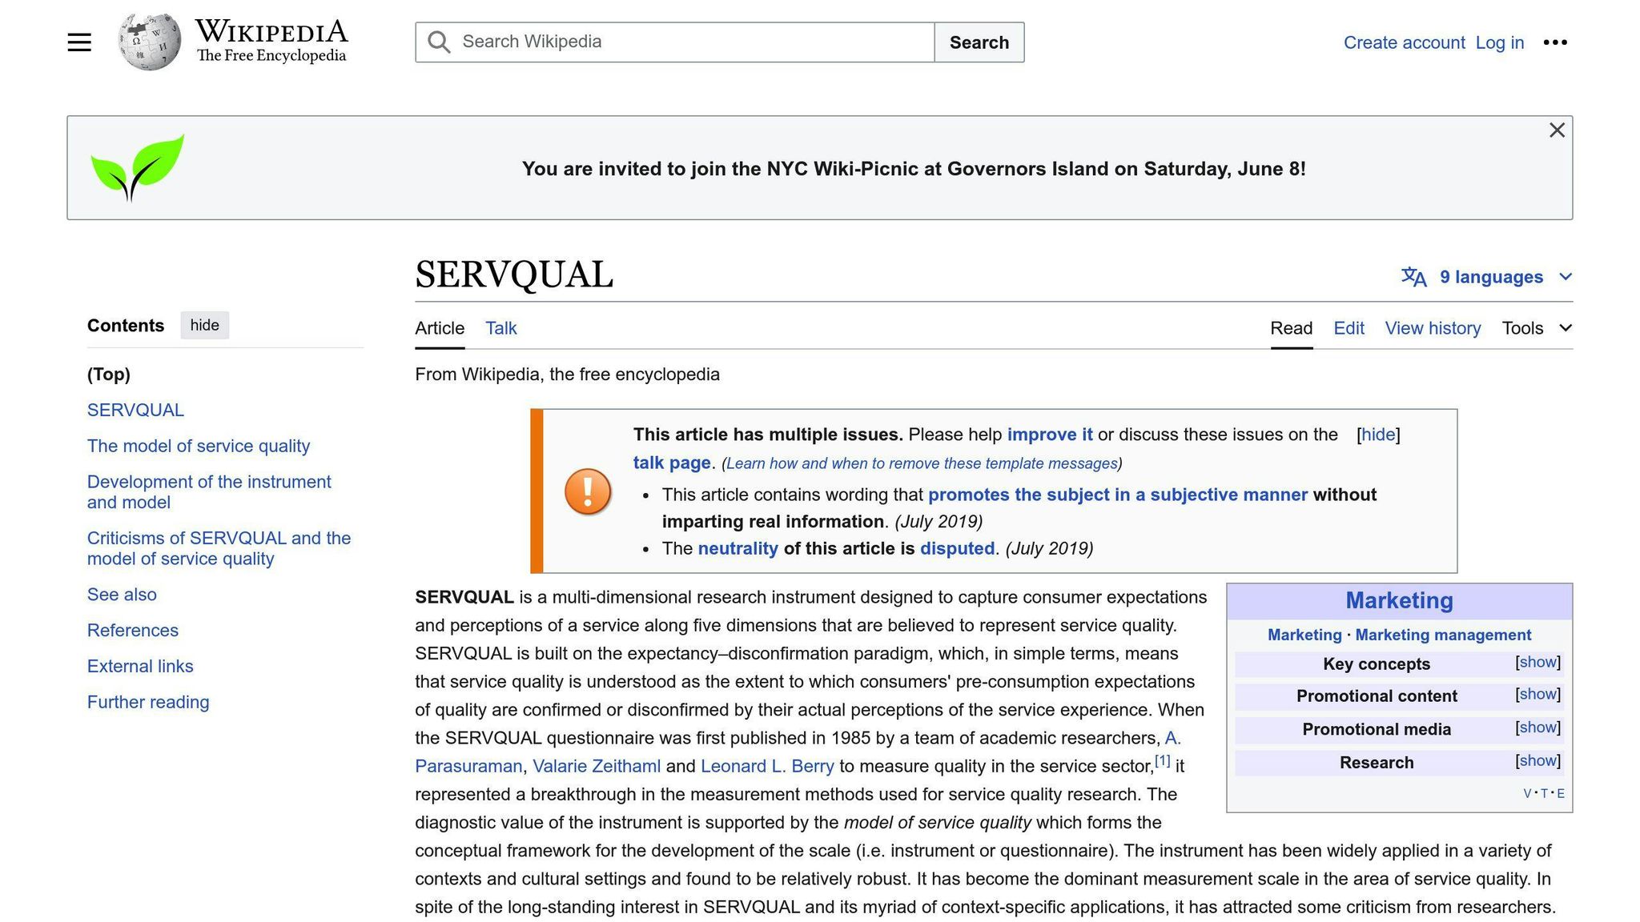Click the 'neutrality' link
This screenshot has width=1640, height=922.
point(738,548)
